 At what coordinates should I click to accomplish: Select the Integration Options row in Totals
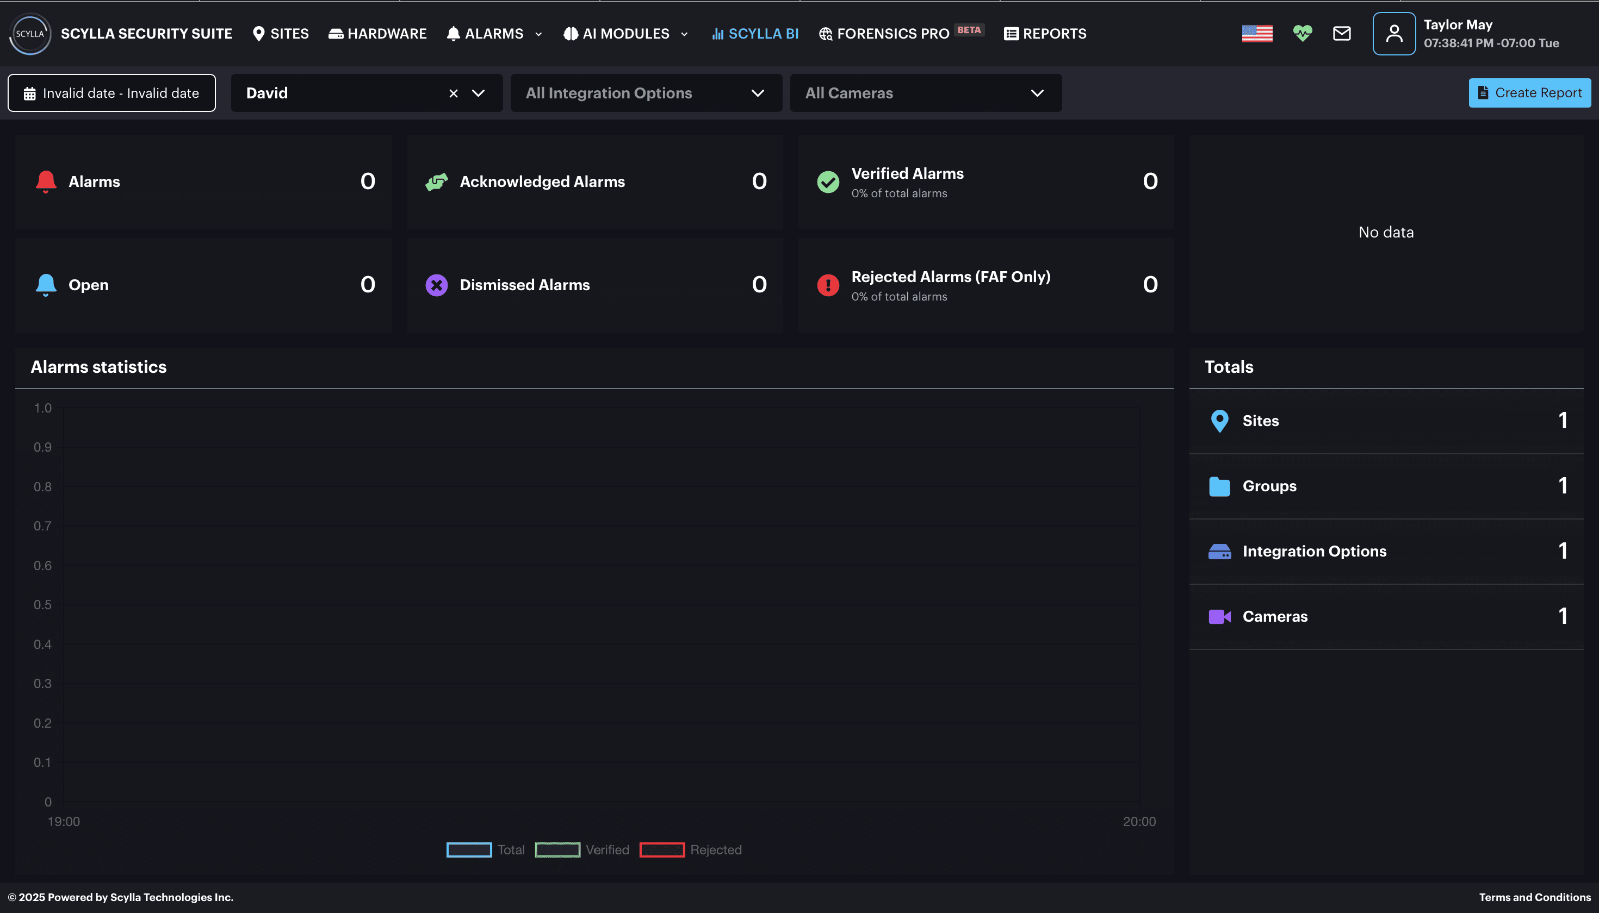(1386, 552)
